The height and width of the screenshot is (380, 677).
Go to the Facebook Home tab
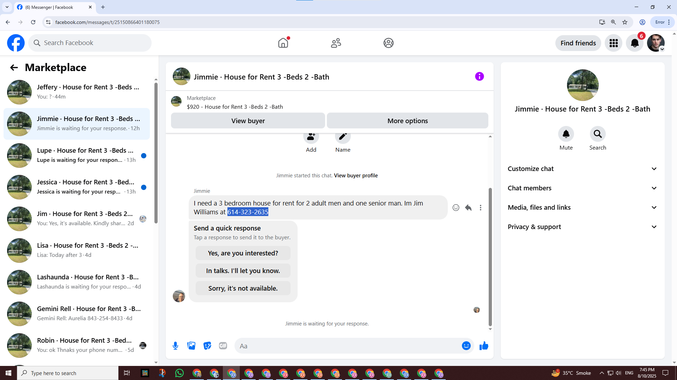point(283,43)
